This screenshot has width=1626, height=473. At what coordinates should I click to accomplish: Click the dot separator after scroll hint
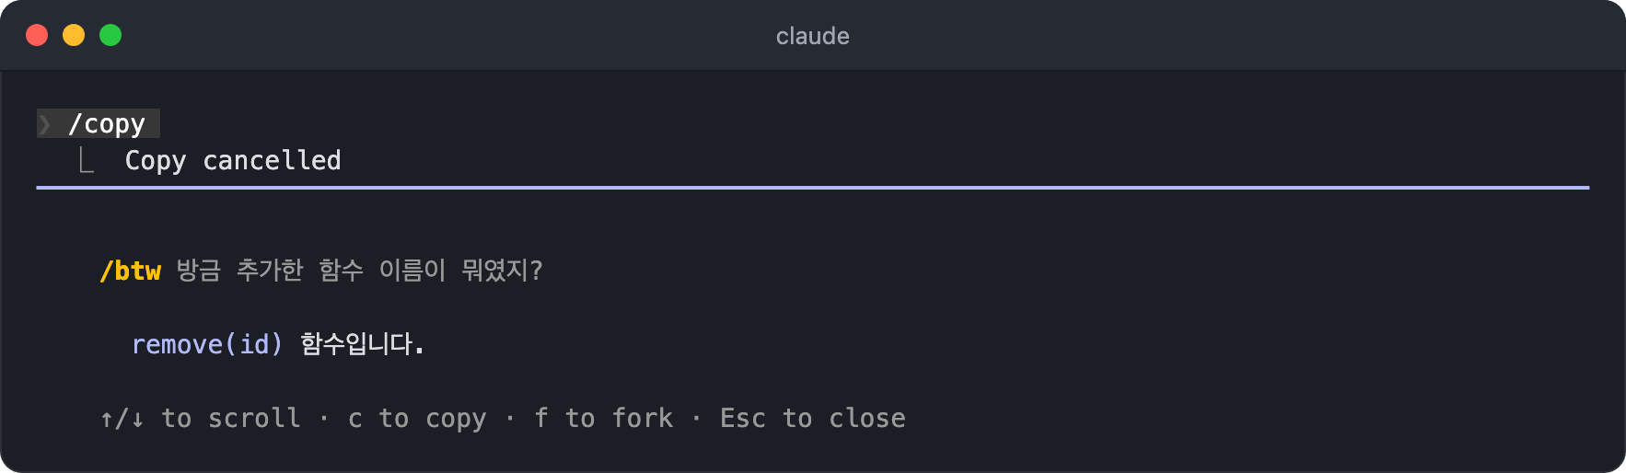(324, 419)
